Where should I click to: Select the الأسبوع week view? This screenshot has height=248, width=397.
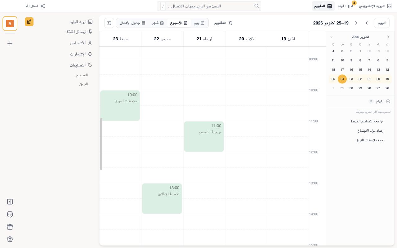(179, 23)
